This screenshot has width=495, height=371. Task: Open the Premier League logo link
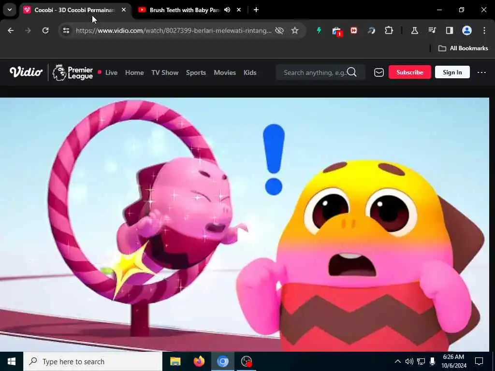73,72
